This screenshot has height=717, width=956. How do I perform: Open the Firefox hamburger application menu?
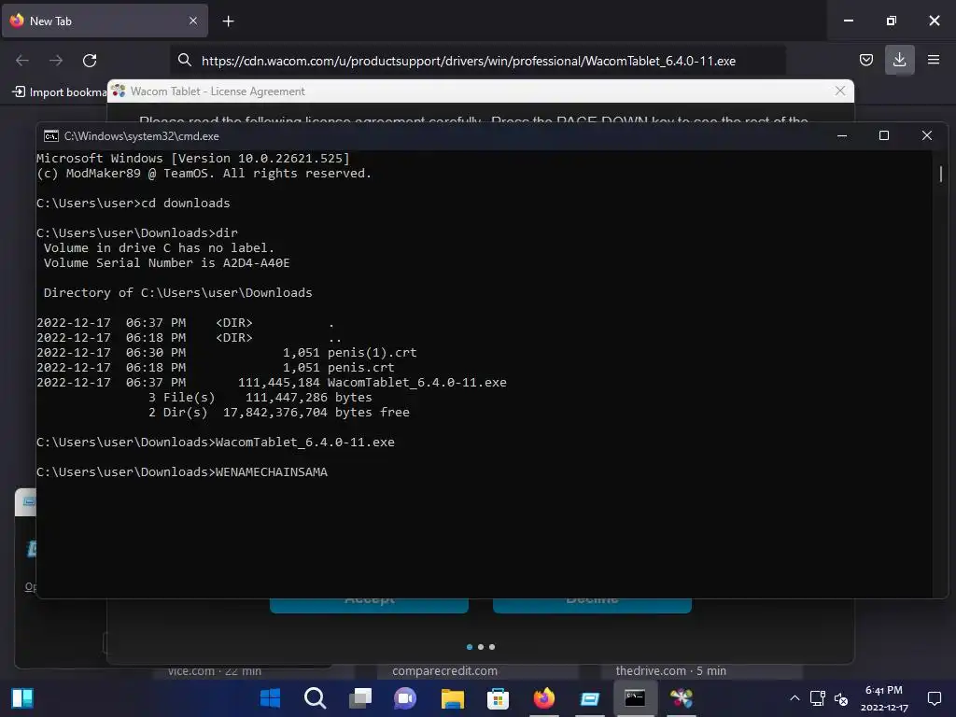click(933, 60)
